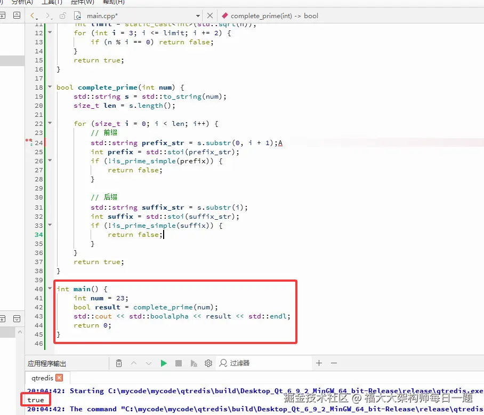Viewport: 484px width, 415px height.
Task: Open the main.cpp open-documents dropdown
Action: tap(198, 16)
